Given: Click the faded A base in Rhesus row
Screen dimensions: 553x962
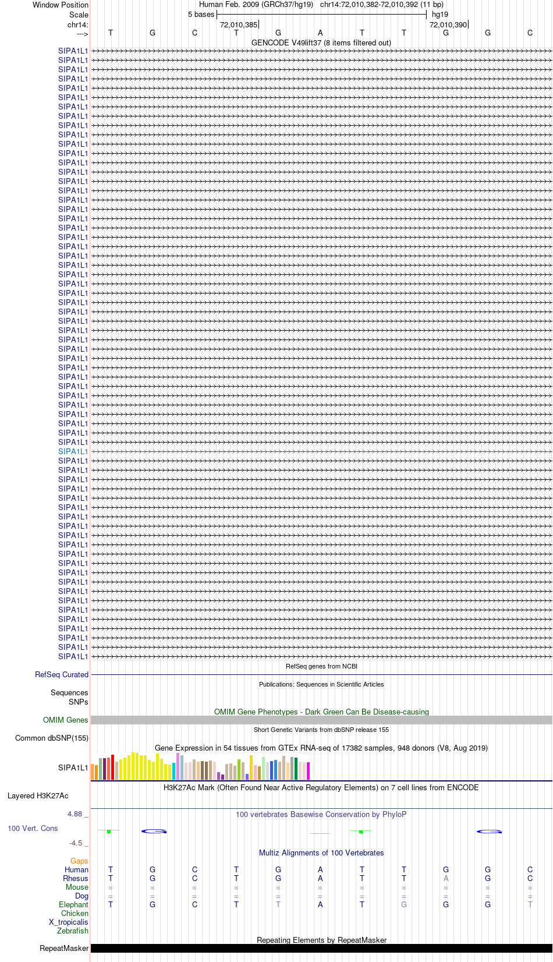Looking at the screenshot, I should (446, 878).
